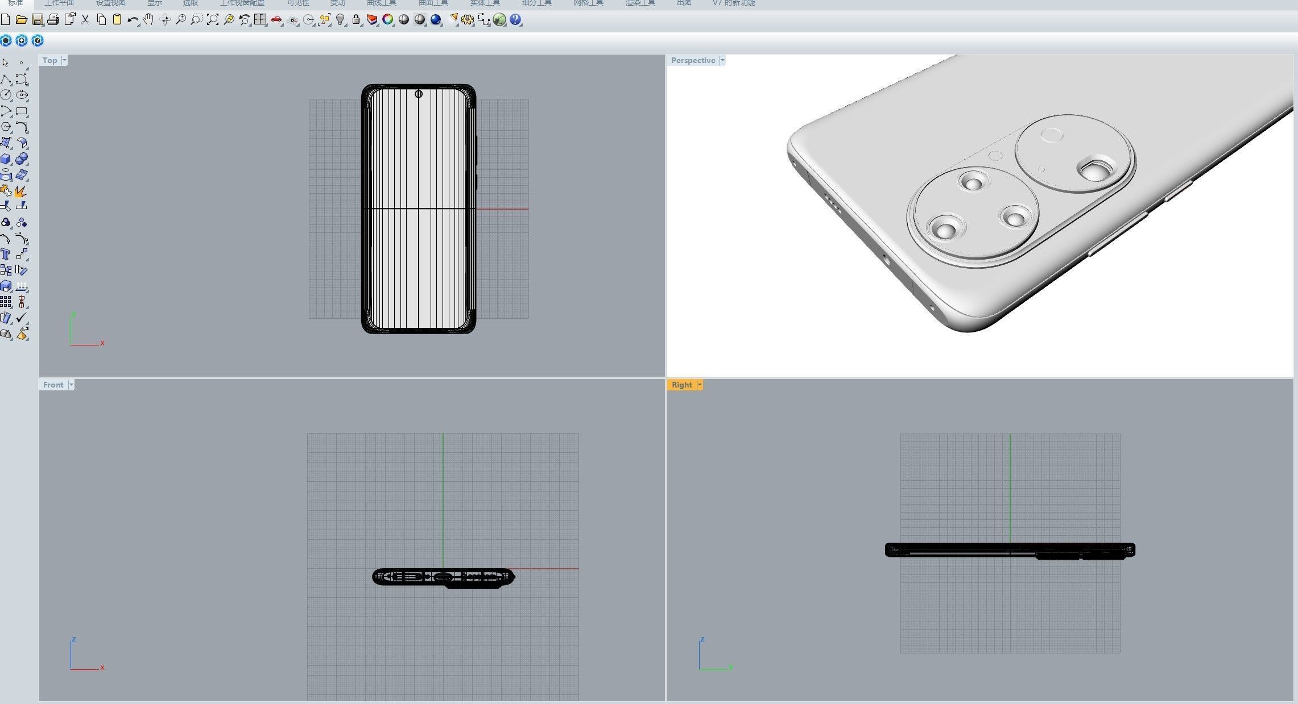Screen dimensions: 1298x704
Task: Switch to the 曲线工具 toolbar tab
Action: [382, 3]
